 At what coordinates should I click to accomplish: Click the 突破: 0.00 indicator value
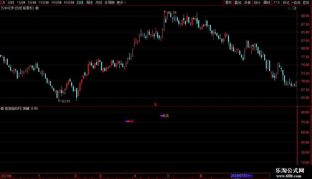[x=30, y=109]
